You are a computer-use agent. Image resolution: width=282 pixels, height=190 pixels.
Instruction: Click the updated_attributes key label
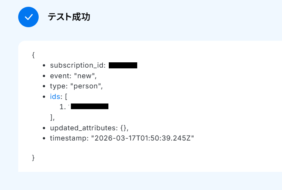pos(84,128)
